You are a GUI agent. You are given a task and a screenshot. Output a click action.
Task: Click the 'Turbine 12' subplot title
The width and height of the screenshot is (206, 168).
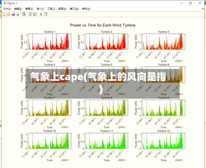click(164, 131)
